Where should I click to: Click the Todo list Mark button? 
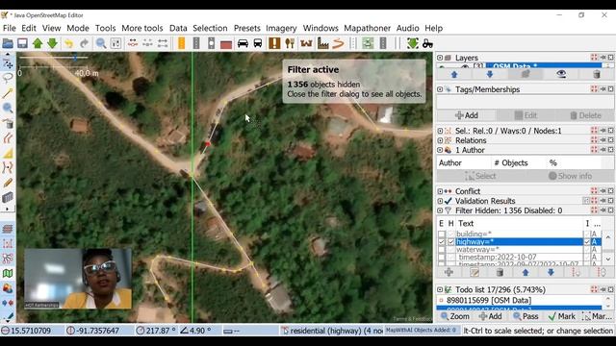[562, 316]
